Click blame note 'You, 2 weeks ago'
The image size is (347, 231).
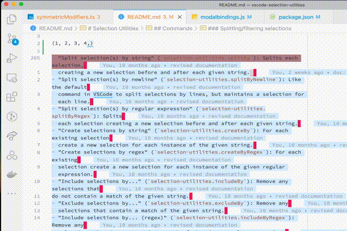click(x=297, y=73)
